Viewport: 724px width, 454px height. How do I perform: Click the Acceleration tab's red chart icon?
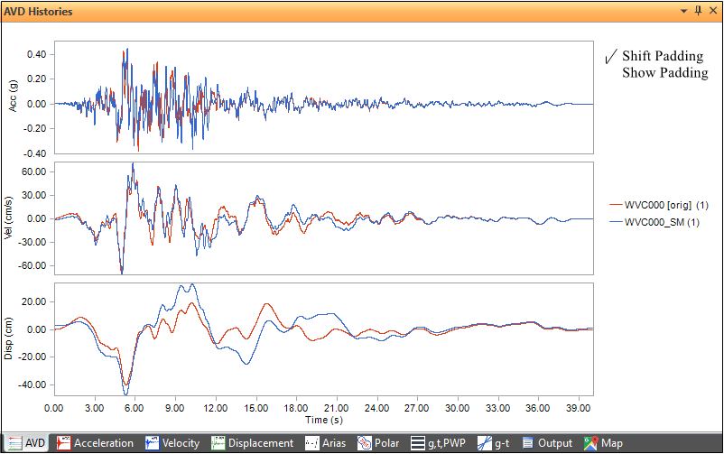pos(63,443)
